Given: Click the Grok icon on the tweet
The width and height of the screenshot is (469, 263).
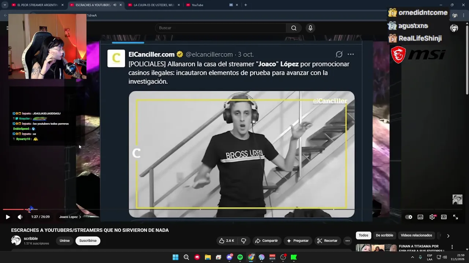Looking at the screenshot, I should [339, 54].
